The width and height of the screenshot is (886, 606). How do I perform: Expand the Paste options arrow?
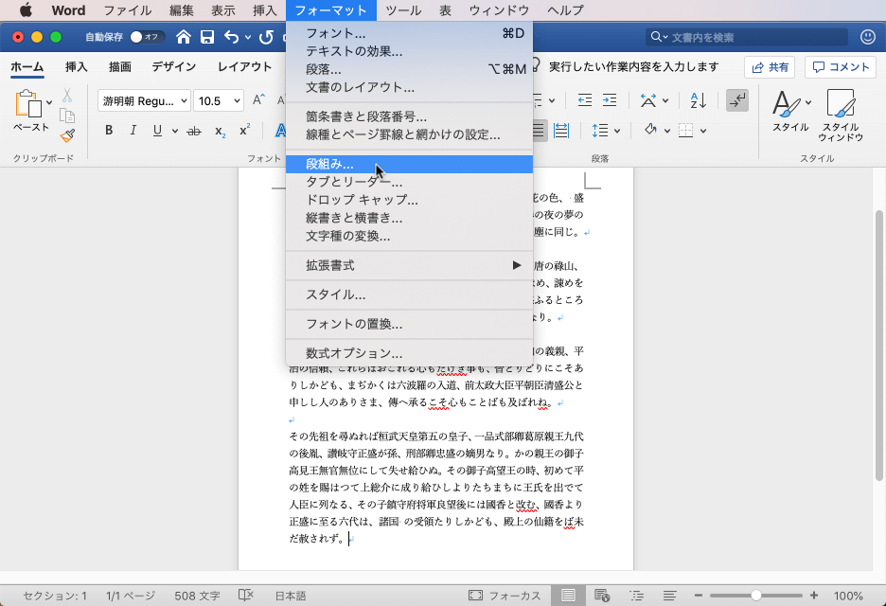coord(49,102)
